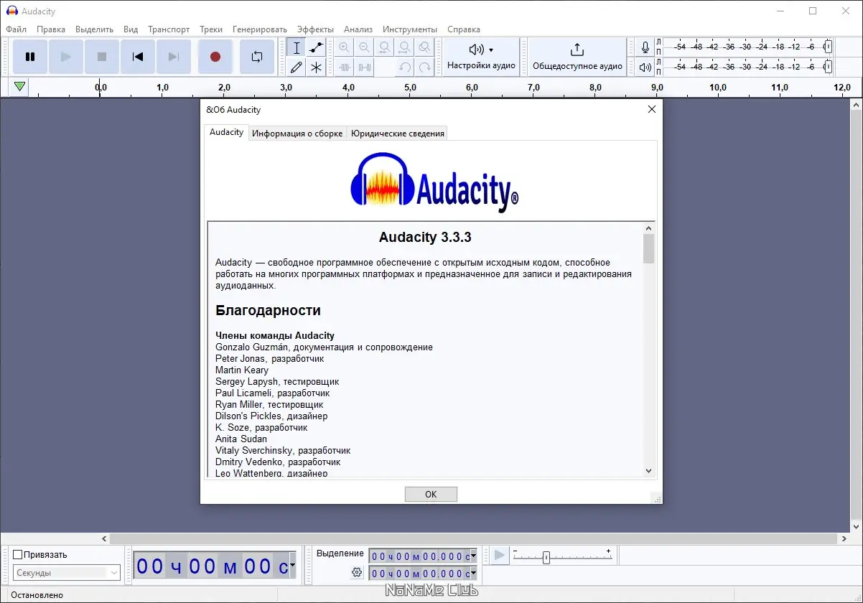The width and height of the screenshot is (863, 603).
Task: Adjust the recording level slider knob
Action: (x=828, y=47)
